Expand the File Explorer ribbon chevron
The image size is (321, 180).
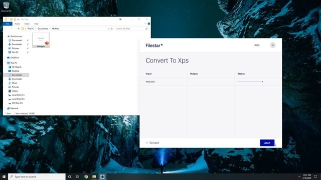(145, 23)
